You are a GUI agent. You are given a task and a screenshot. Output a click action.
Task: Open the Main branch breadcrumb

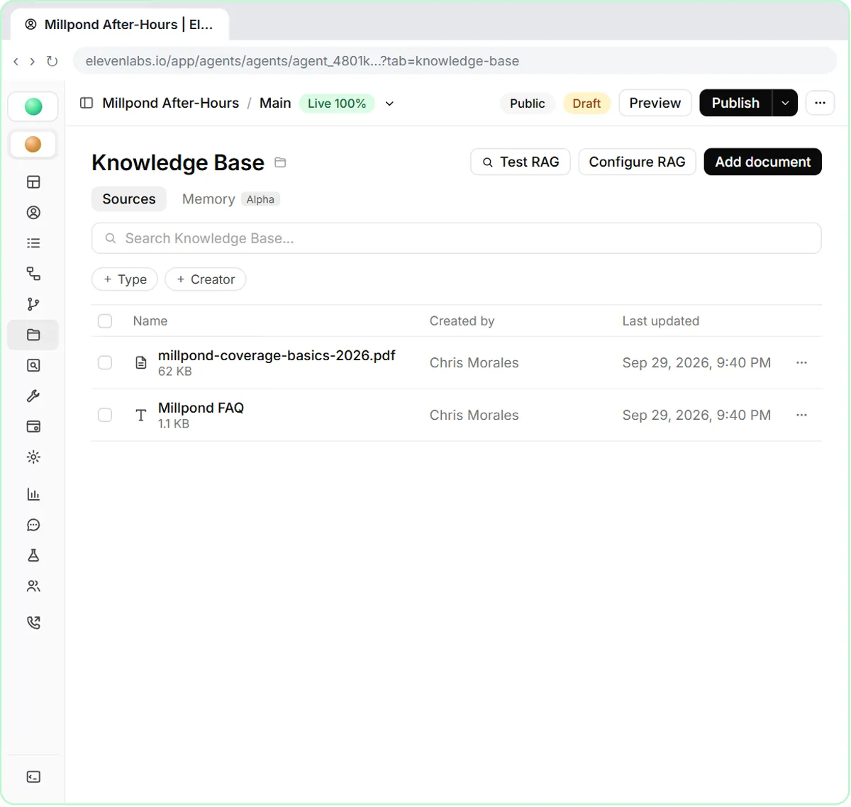coord(275,103)
